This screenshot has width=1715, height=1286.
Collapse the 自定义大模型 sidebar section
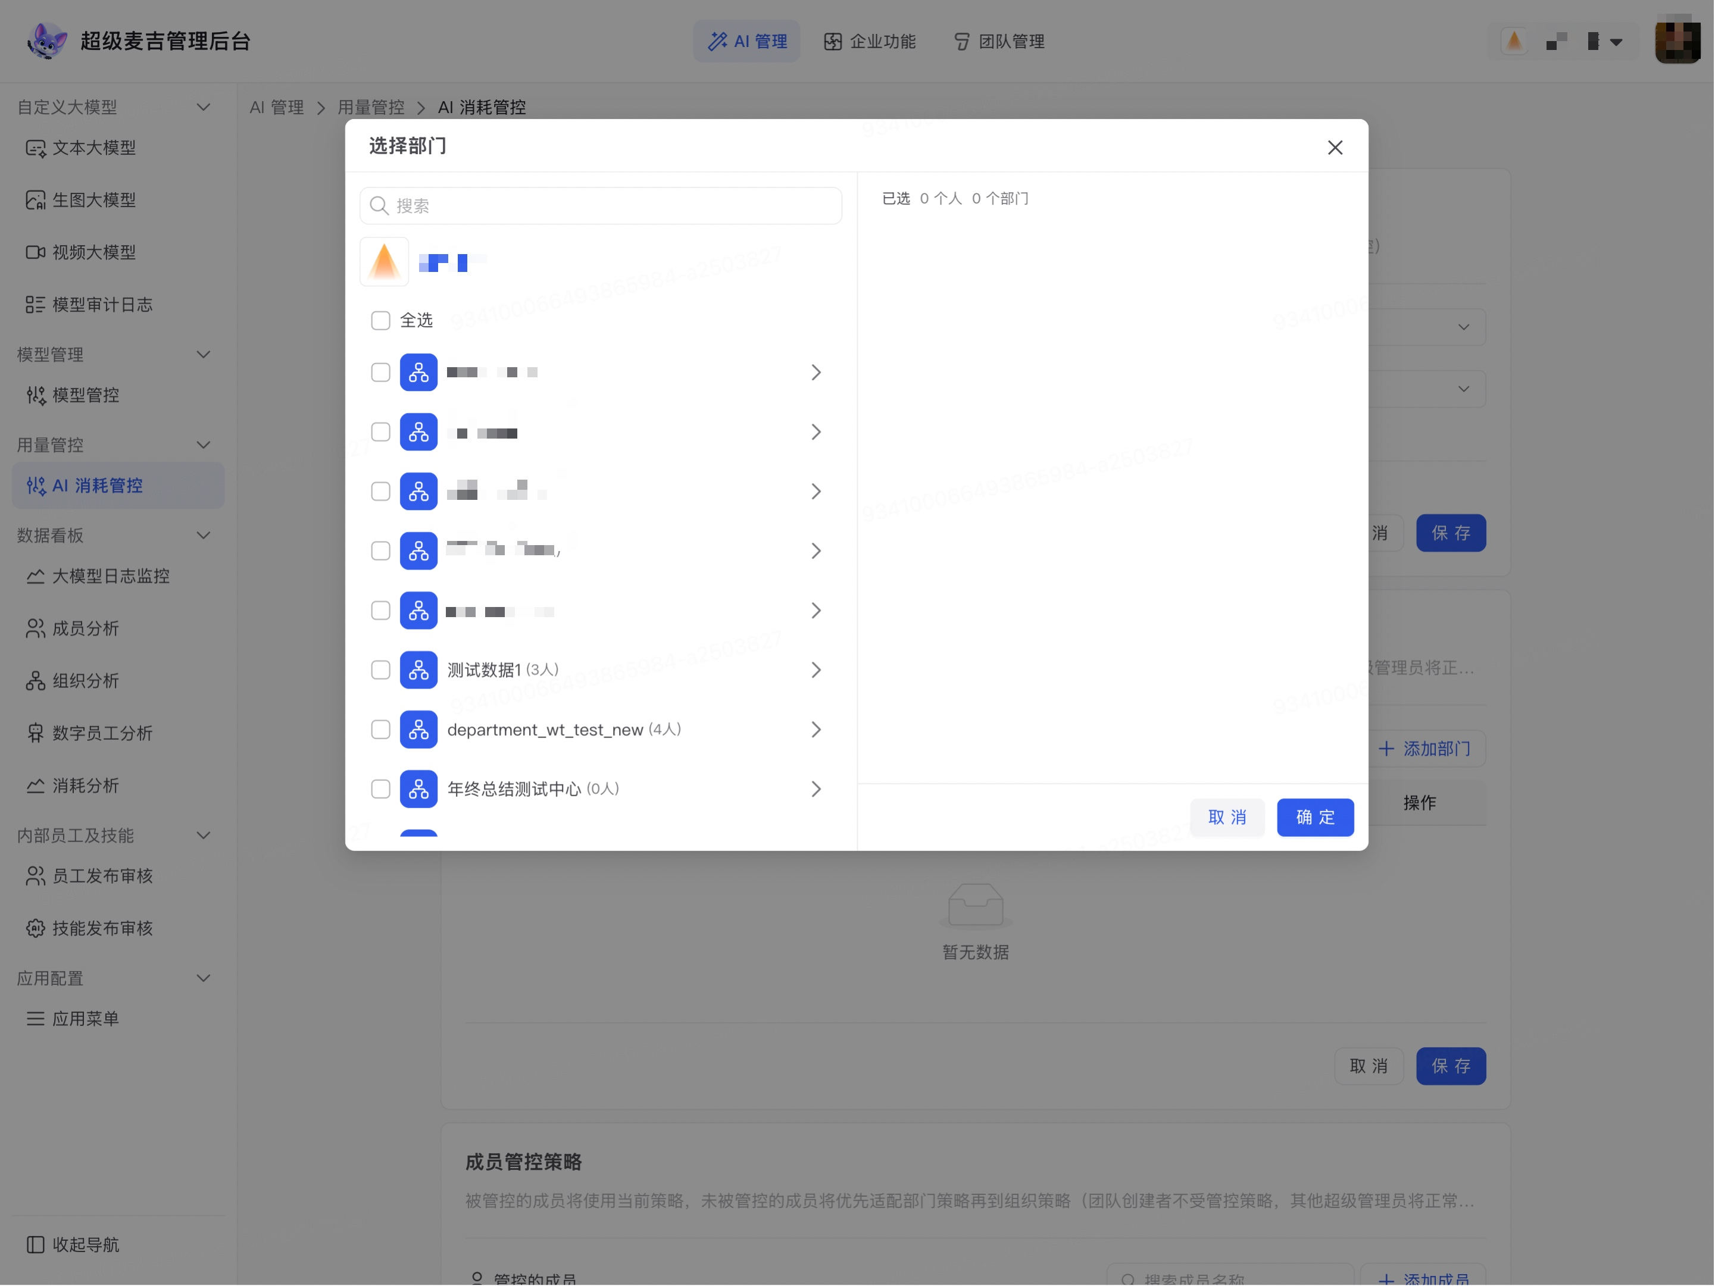203,107
